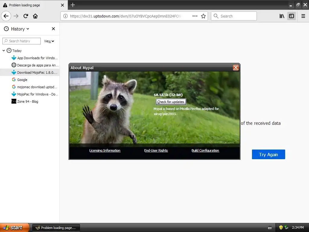Click the forward arrow navigation button
Viewport: 309px width, 232px height.
(16, 16)
